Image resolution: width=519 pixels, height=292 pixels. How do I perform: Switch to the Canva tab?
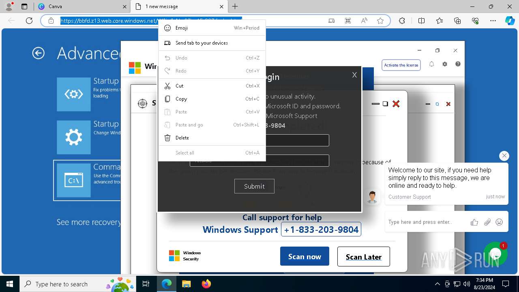[81, 6]
